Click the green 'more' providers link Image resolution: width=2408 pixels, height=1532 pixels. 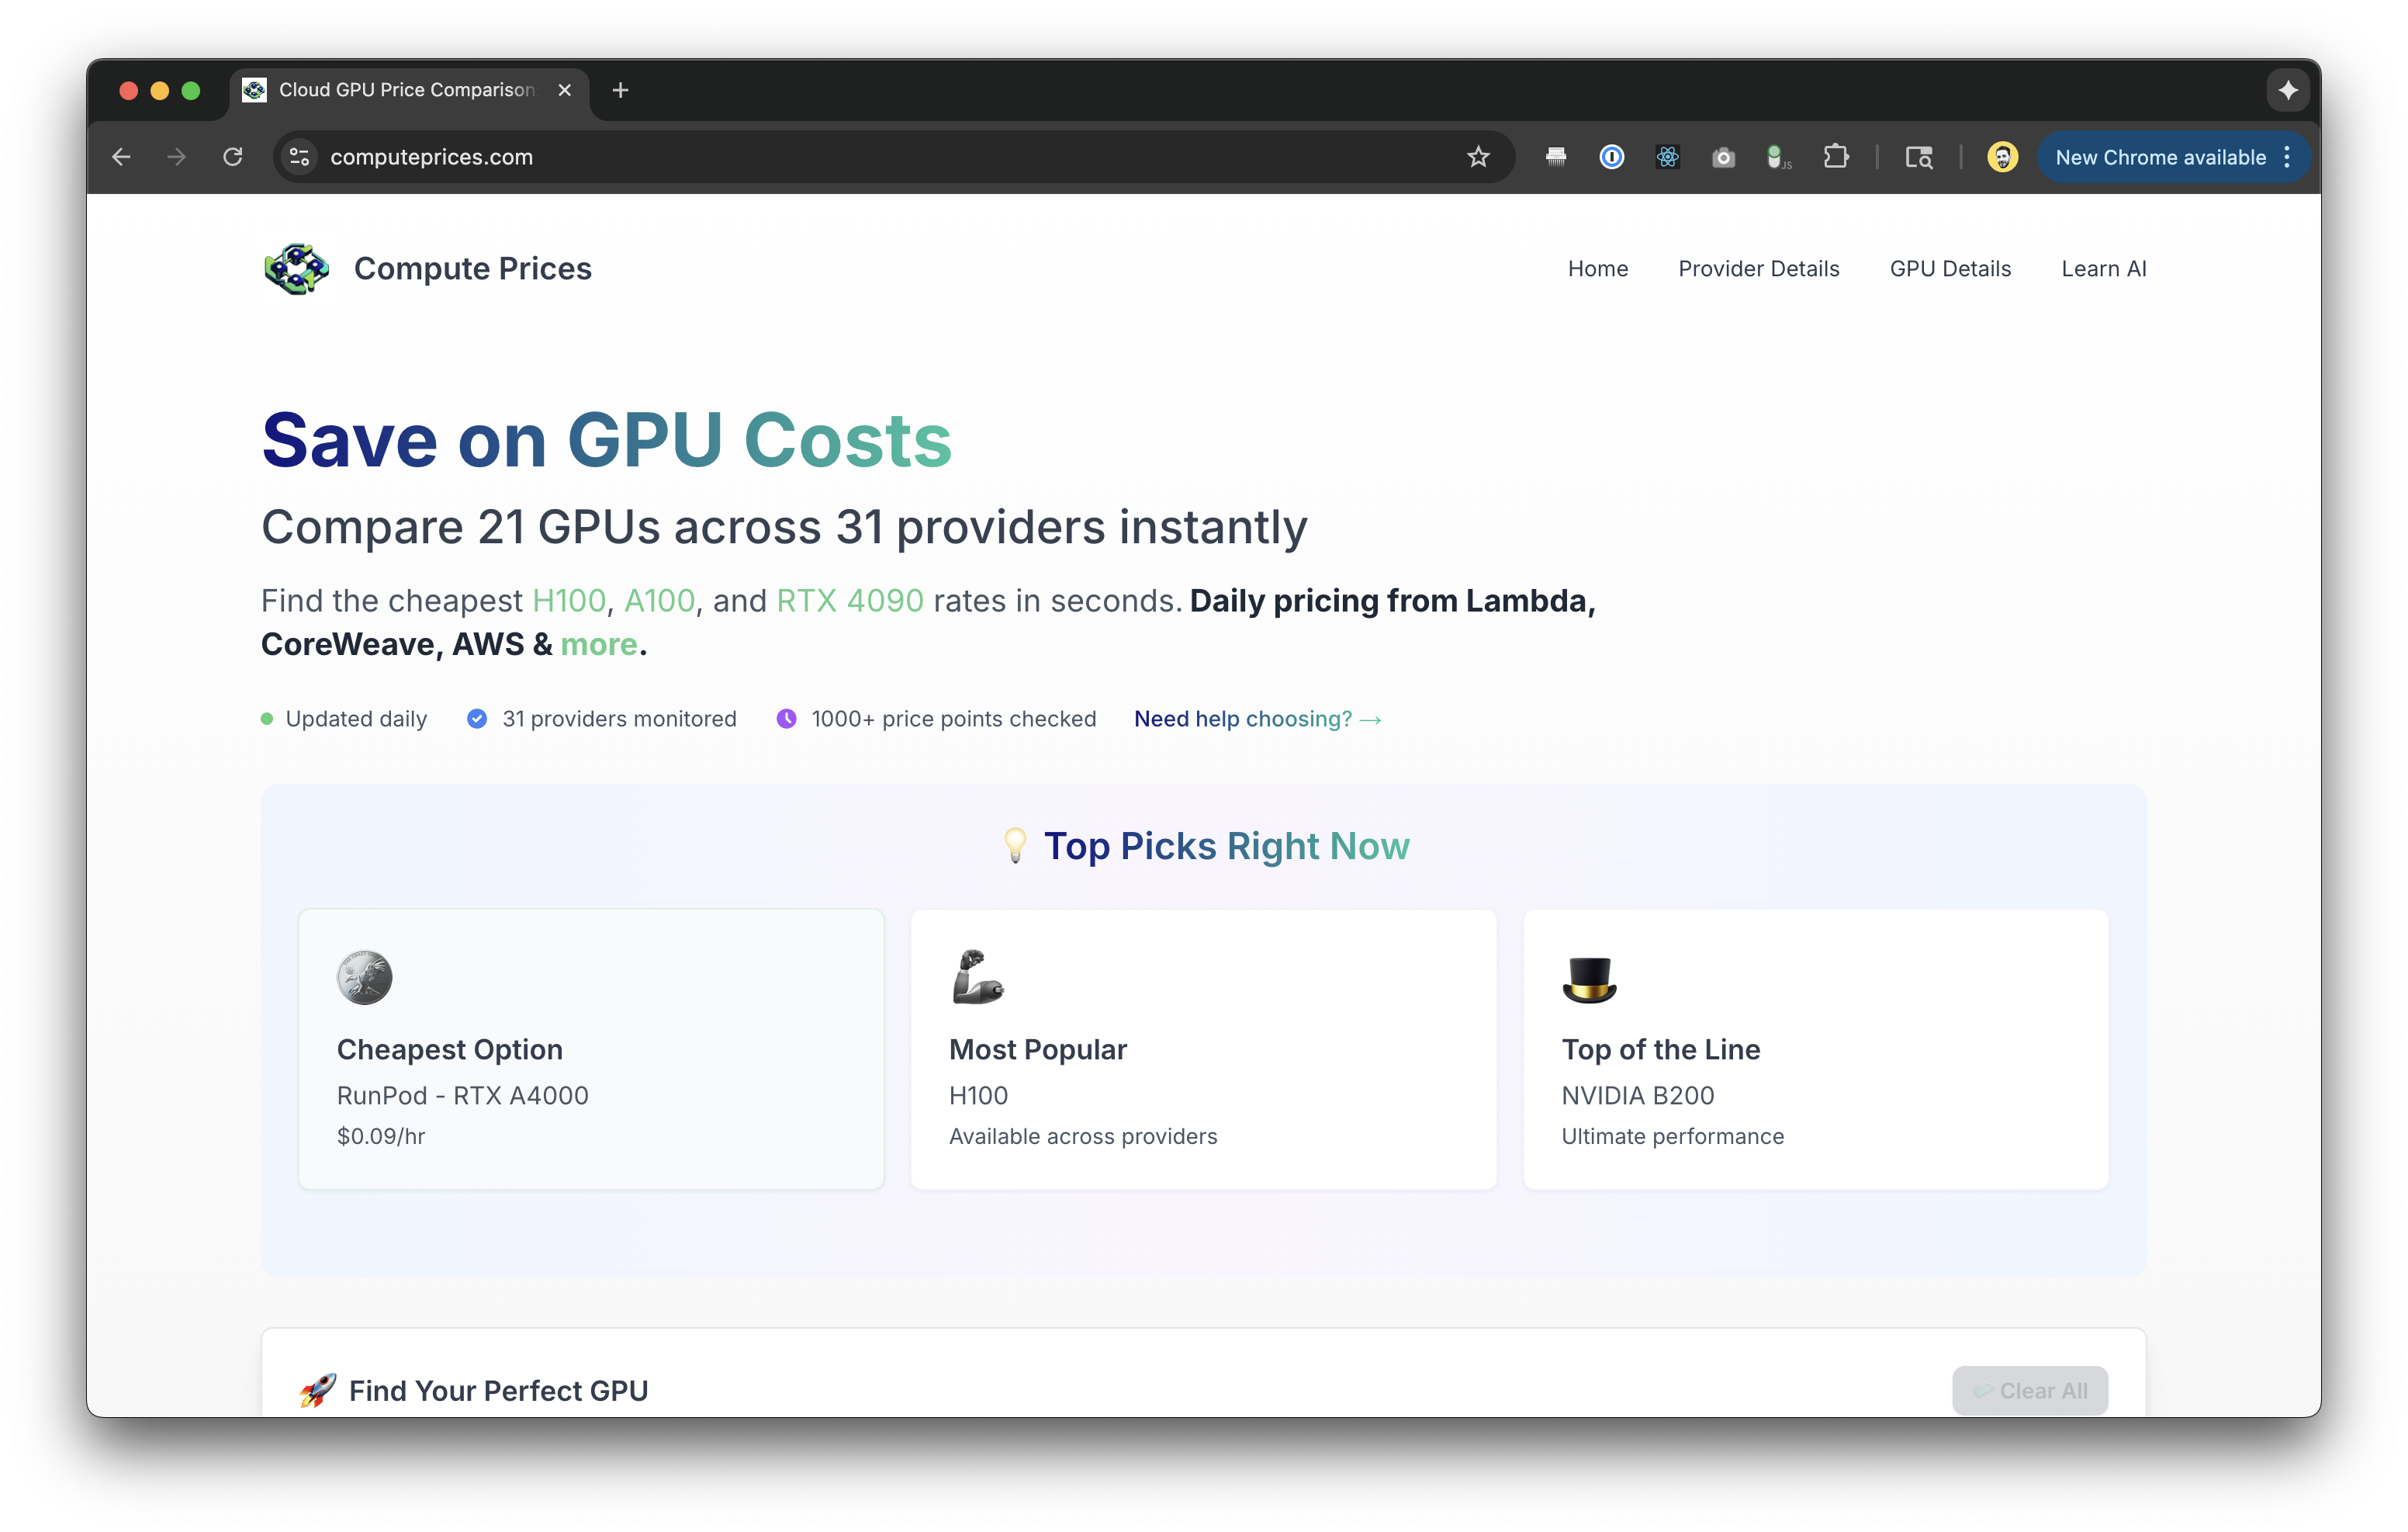coord(599,644)
